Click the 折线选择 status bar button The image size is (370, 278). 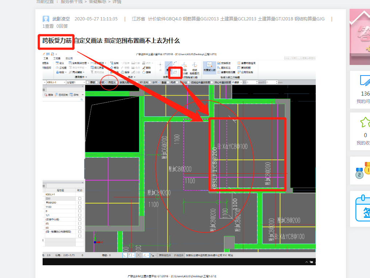179,255
